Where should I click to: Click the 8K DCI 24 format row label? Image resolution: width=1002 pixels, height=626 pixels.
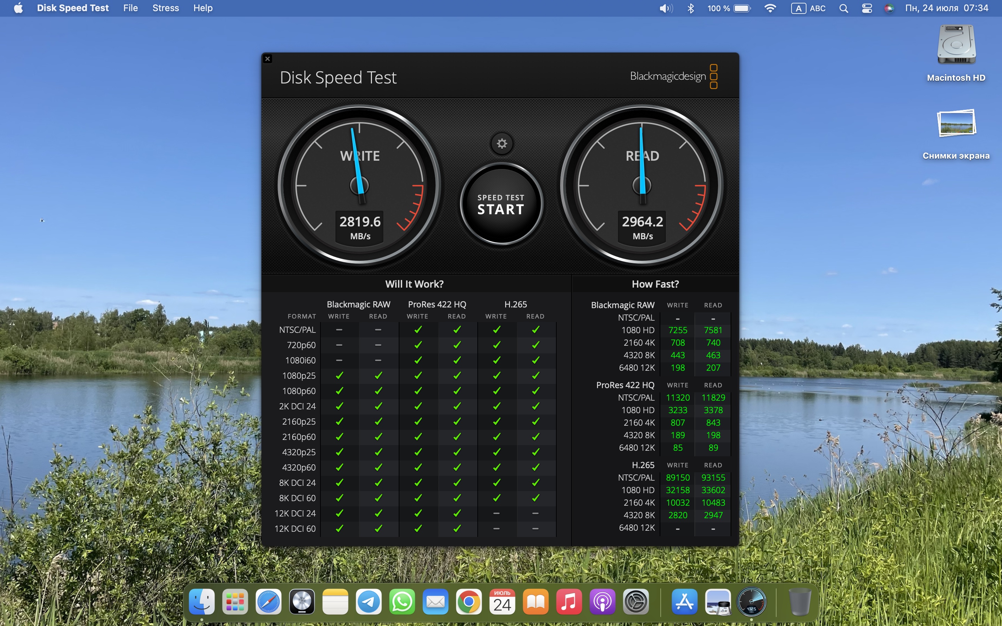pyautogui.click(x=297, y=483)
